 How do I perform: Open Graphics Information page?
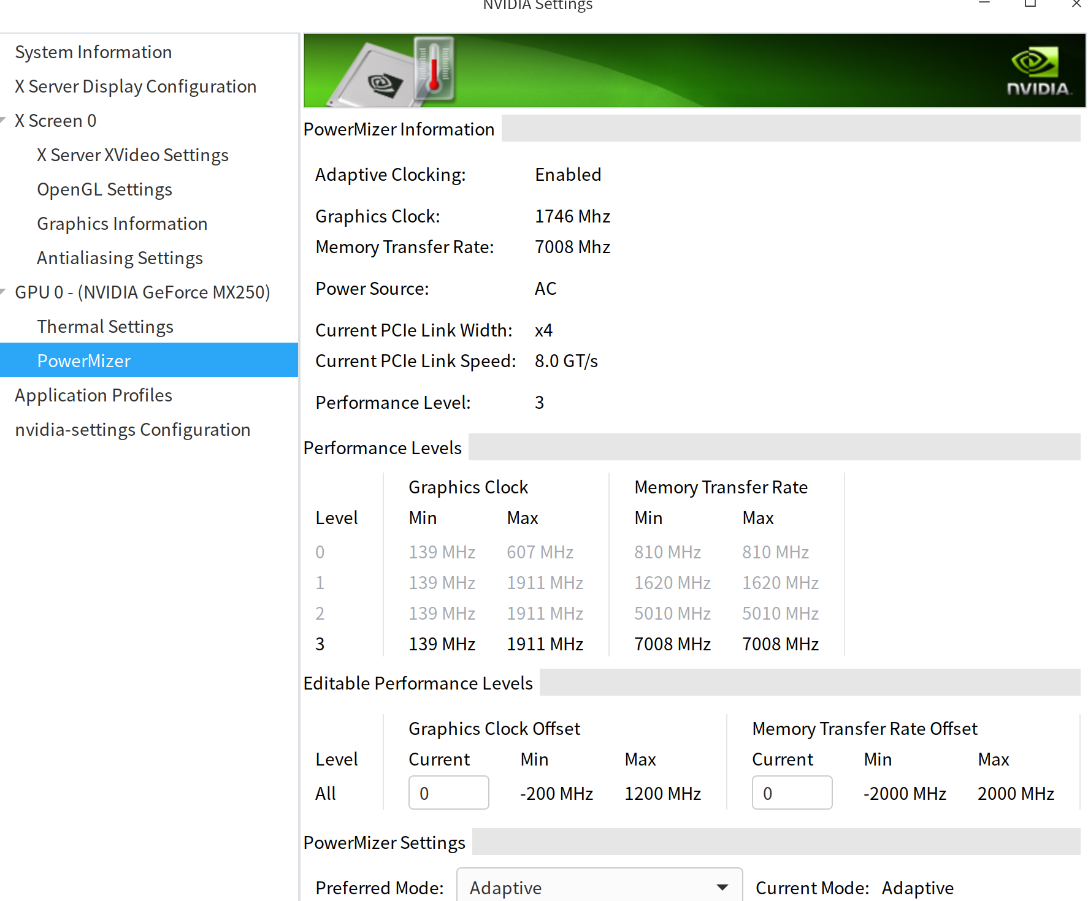[122, 224]
